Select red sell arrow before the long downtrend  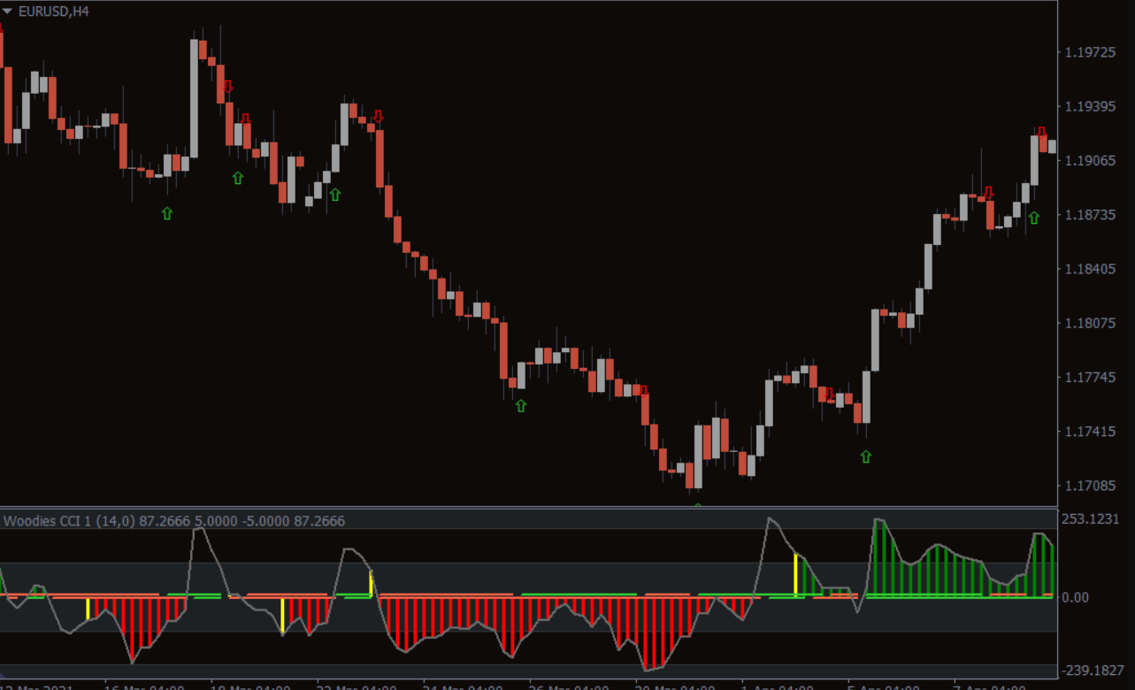point(379,116)
